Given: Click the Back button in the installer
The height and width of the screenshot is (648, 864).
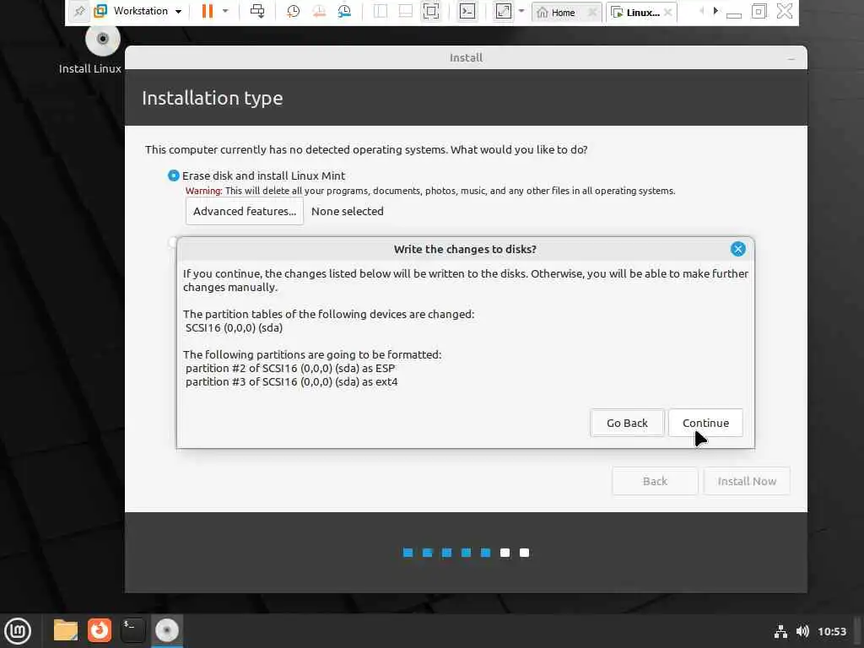Looking at the screenshot, I should tap(655, 481).
